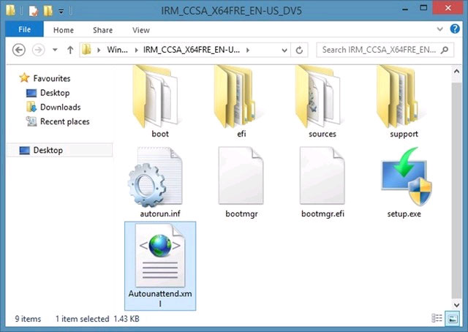Click scrollbar up arrow
This screenshot has width=468, height=332.
coord(456,71)
